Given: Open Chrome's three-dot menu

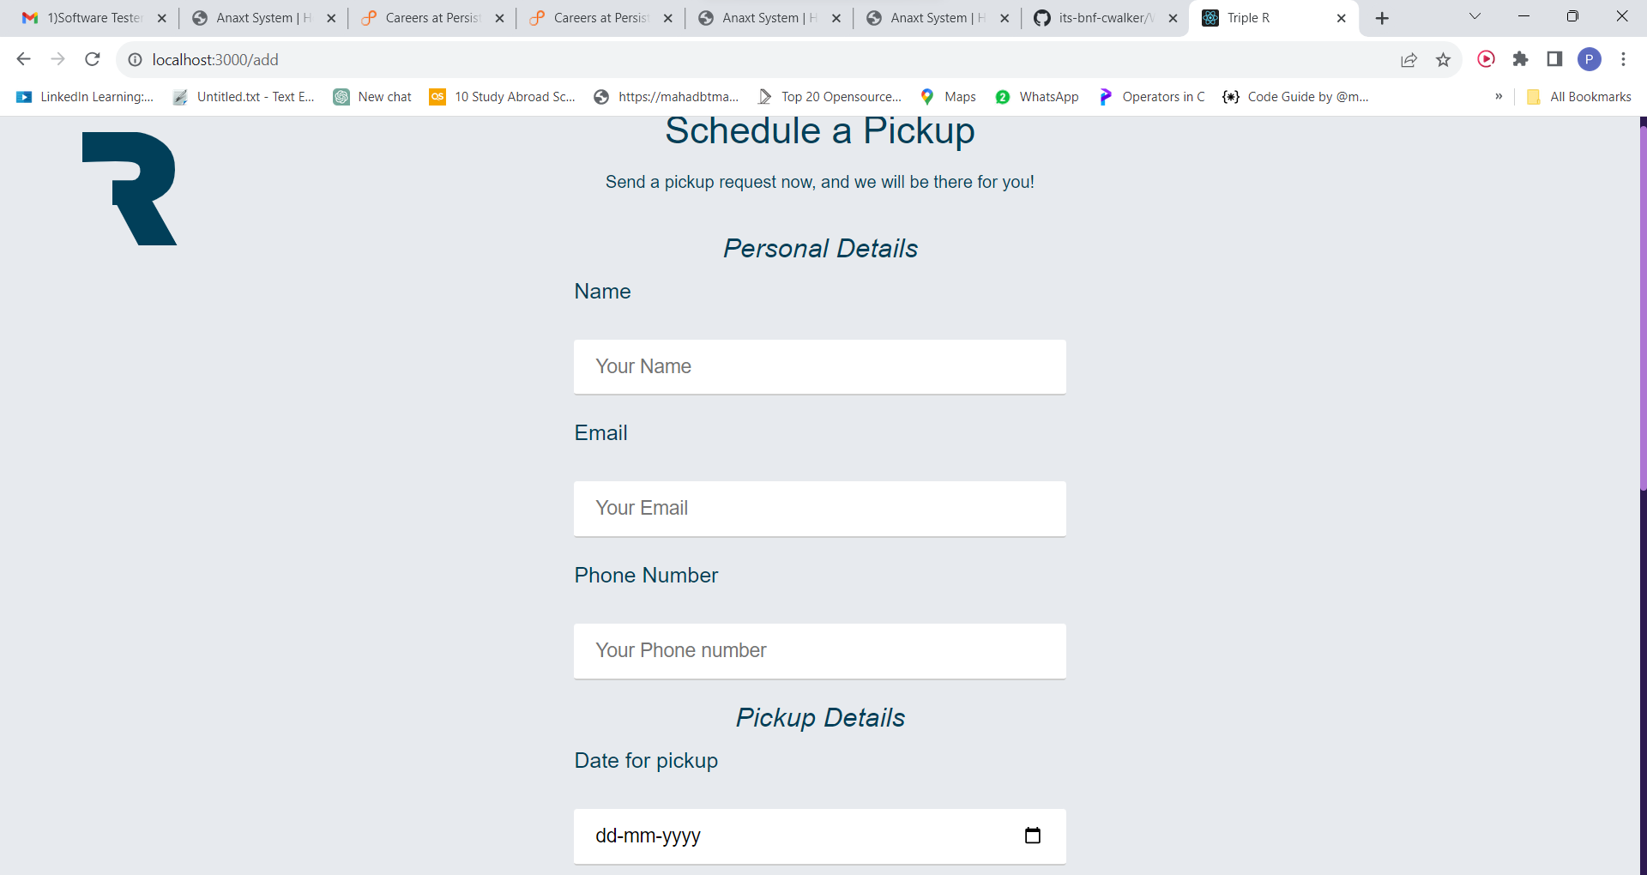Looking at the screenshot, I should (x=1623, y=59).
